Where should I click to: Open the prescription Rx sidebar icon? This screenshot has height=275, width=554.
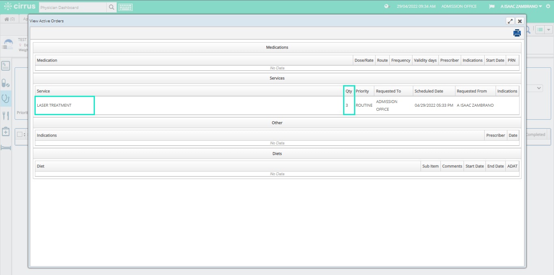6,66
